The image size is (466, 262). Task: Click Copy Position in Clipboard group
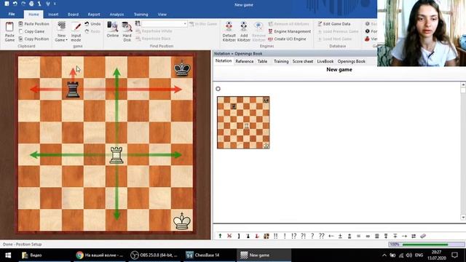33,39
